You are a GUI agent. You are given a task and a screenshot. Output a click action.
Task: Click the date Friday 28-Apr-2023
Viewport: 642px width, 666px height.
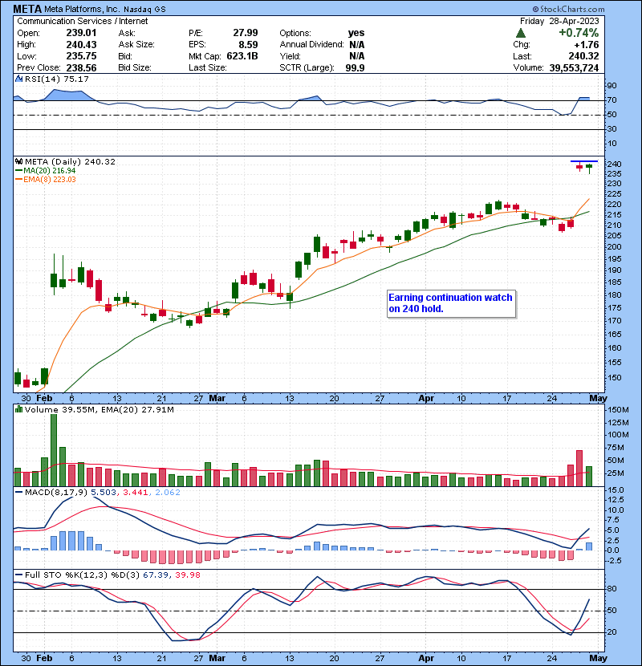coord(559,21)
